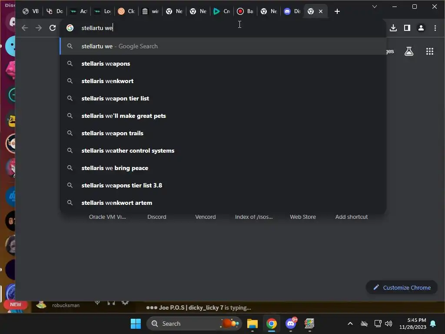
Task: Switch to the Lo tab
Action: click(103, 11)
